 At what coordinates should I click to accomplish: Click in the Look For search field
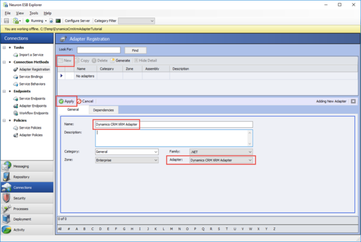click(99, 50)
